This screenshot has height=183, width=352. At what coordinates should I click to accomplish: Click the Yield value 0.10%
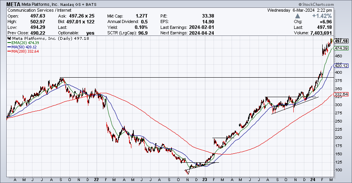(x=141, y=27)
